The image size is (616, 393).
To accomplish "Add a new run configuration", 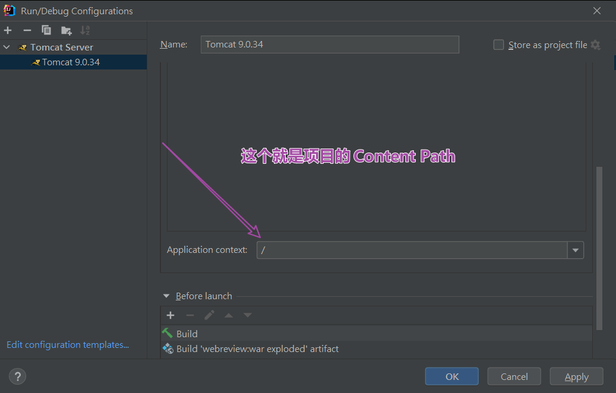I will pos(8,30).
